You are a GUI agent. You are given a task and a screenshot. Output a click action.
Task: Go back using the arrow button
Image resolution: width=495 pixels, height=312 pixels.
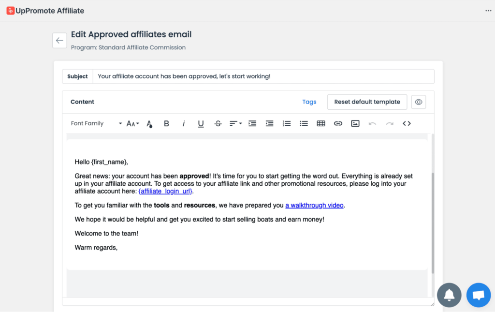(x=59, y=41)
